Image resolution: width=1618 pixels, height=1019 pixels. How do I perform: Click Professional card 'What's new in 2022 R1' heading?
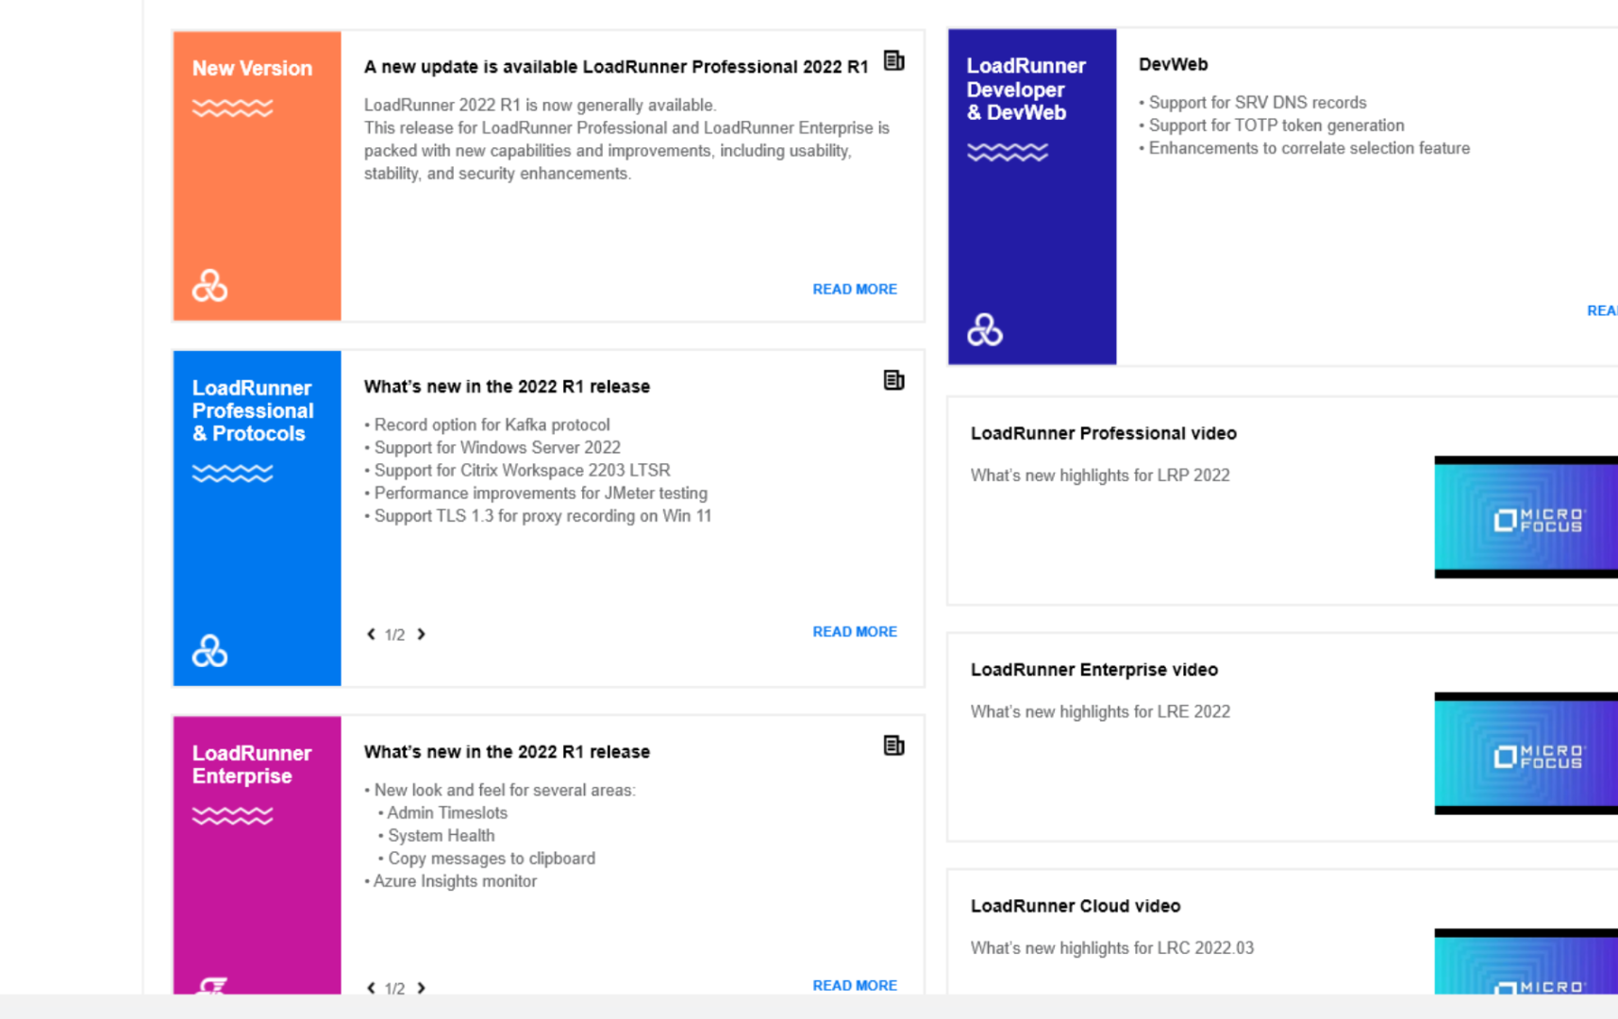pos(507,387)
